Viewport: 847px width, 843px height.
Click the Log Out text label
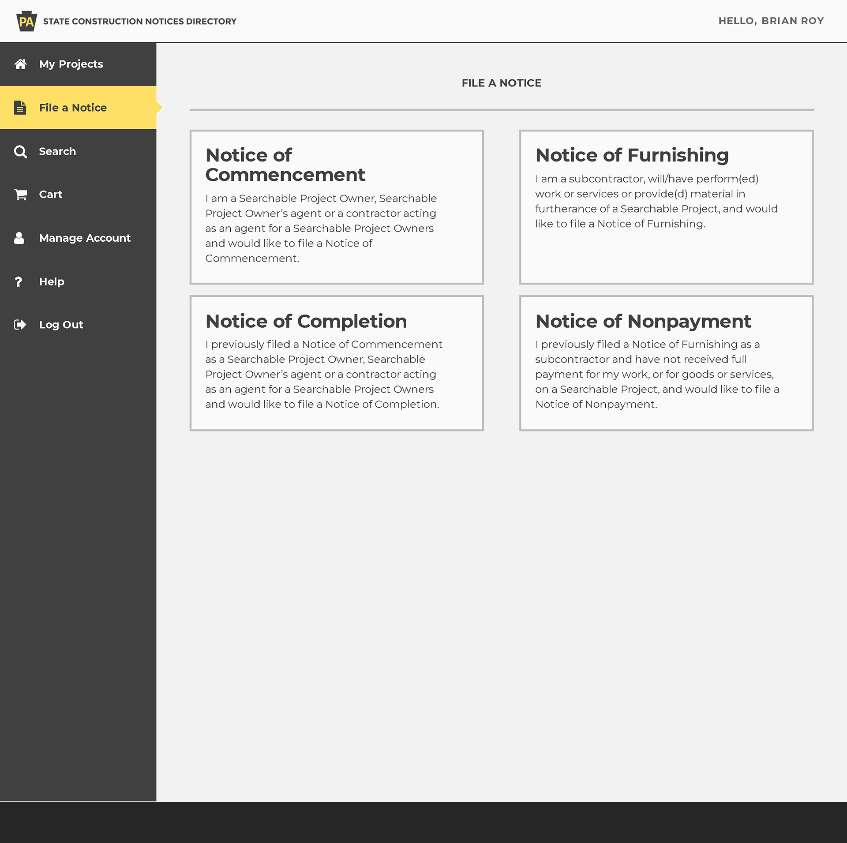[61, 325]
